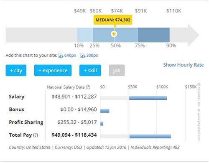Open the National Salary Data help icon
Viewport: 209px width, 163px height.
pos(88,87)
